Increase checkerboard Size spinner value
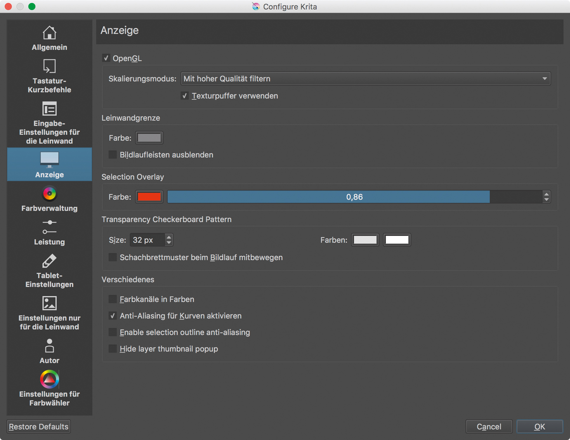The width and height of the screenshot is (570, 440). click(x=169, y=237)
